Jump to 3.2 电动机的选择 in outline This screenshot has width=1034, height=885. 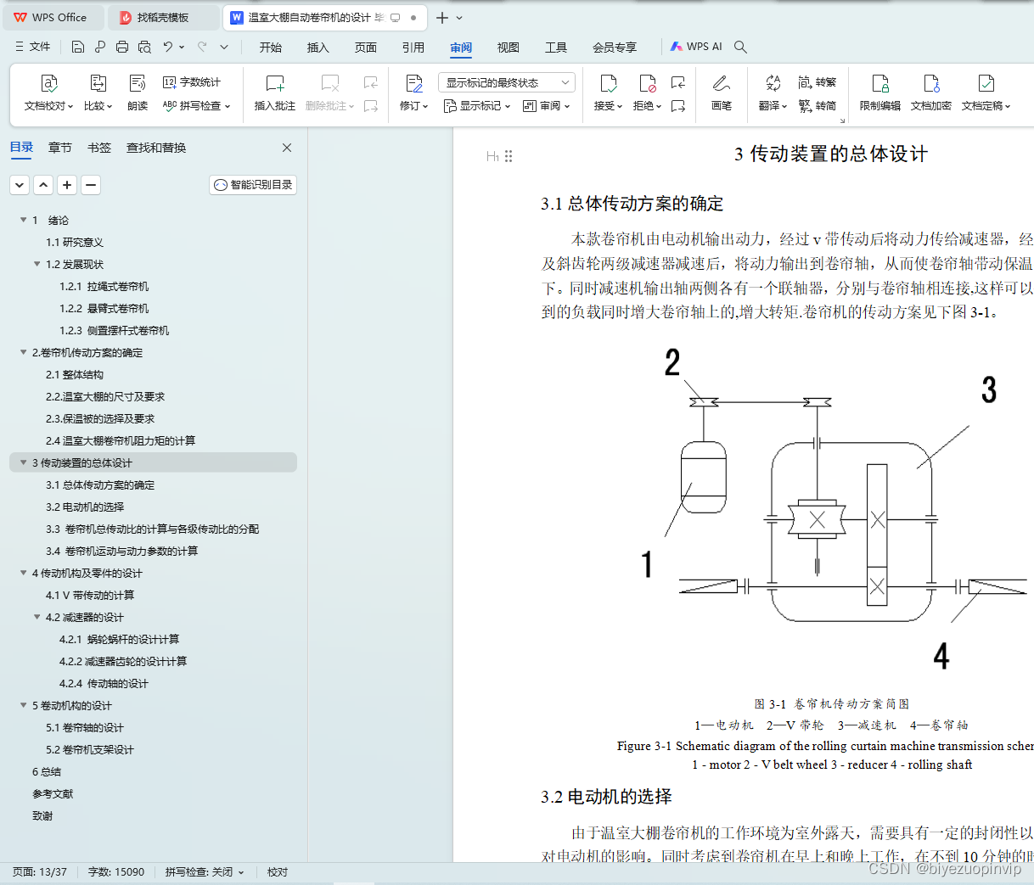pyautogui.click(x=85, y=507)
